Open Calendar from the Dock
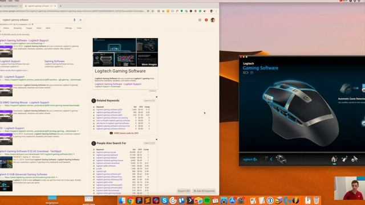Image resolution: width=365 pixels, height=205 pixels. coord(216,200)
